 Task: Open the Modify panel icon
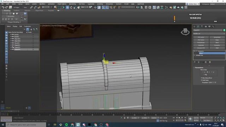point(198,26)
